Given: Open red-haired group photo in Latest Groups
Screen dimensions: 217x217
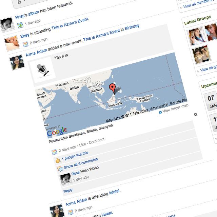Looking at the screenshot, I should pos(211,32).
